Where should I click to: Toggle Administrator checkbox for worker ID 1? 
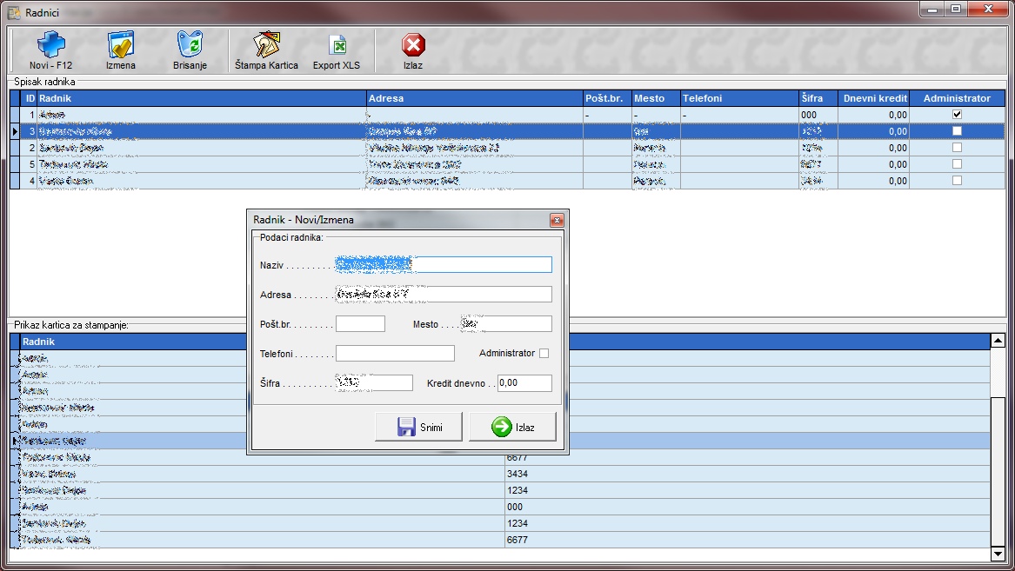[957, 115]
